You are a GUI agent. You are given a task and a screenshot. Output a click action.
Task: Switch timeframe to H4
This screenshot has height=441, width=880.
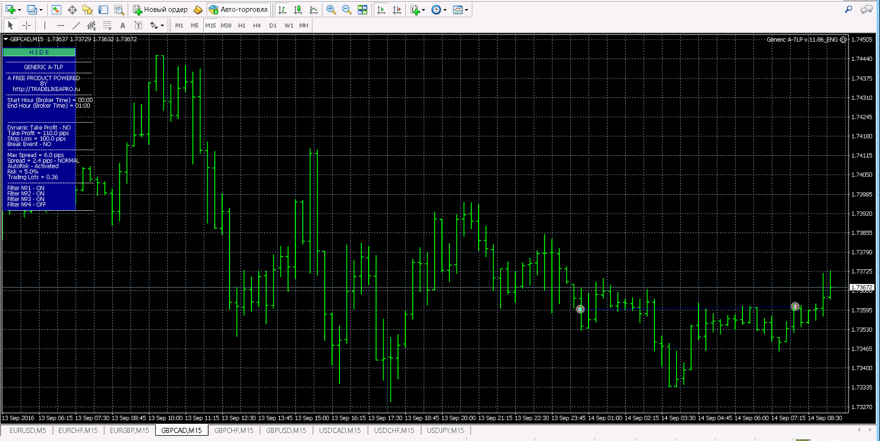(257, 25)
